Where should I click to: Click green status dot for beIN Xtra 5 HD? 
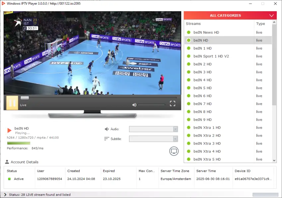click(189, 159)
